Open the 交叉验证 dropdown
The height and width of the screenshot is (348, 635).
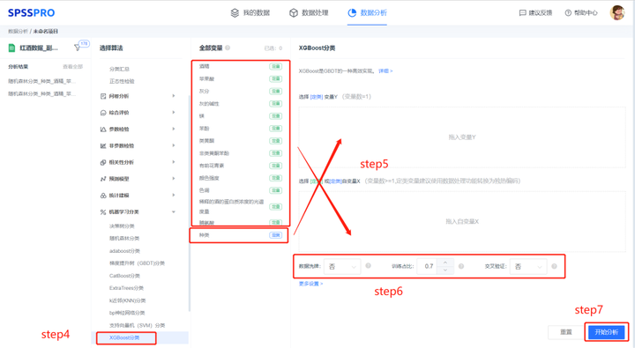tap(528, 267)
